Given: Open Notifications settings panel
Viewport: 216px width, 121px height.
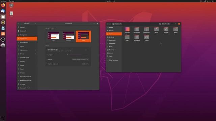Looking at the screenshot, I should pyautogui.click(x=27, y=43).
